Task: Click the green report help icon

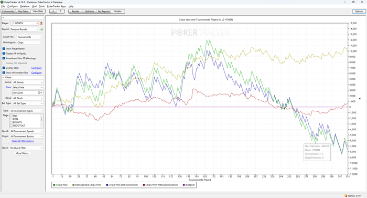Action: (x=41, y=29)
